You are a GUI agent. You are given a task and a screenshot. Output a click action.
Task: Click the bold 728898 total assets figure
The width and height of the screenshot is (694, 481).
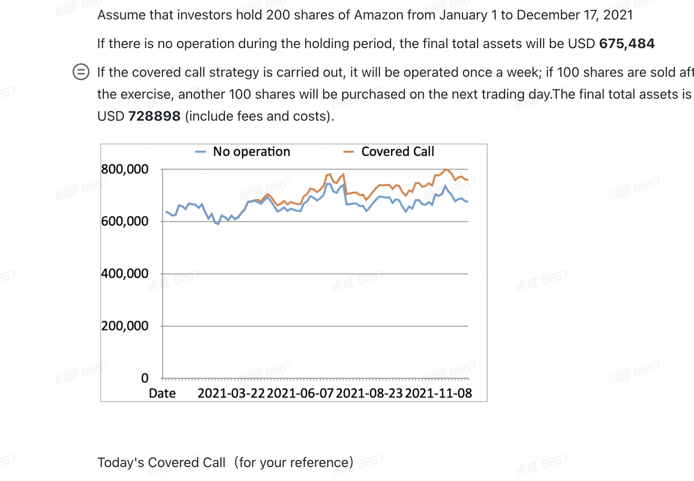[154, 116]
